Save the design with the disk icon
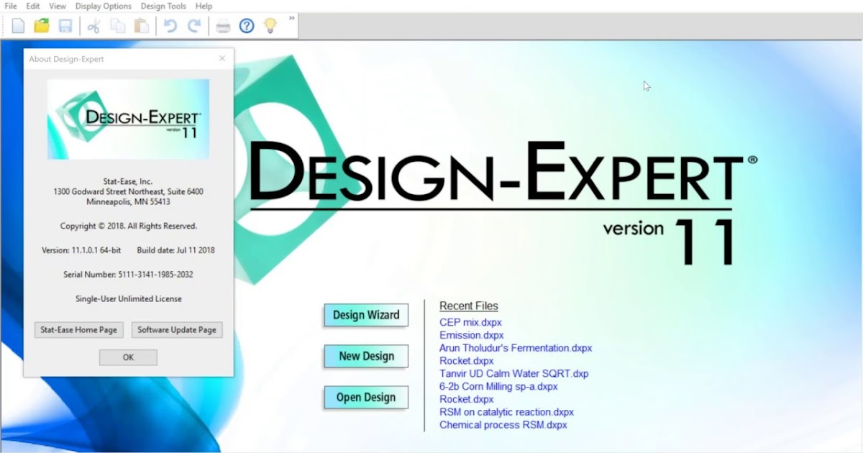Viewport: 863px width, 453px height. point(65,25)
